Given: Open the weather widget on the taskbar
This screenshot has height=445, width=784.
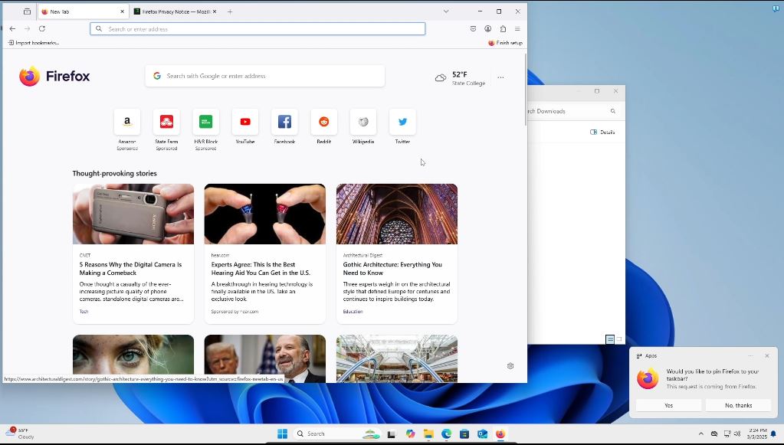Looking at the screenshot, I should click(20, 433).
